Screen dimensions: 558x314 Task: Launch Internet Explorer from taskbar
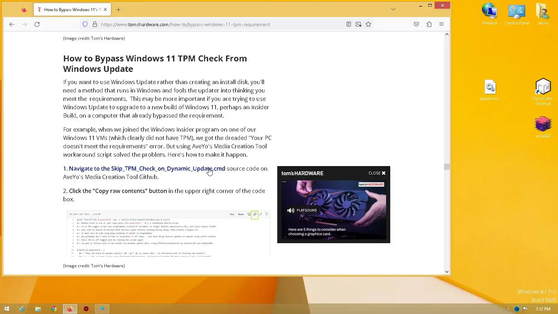22,309
